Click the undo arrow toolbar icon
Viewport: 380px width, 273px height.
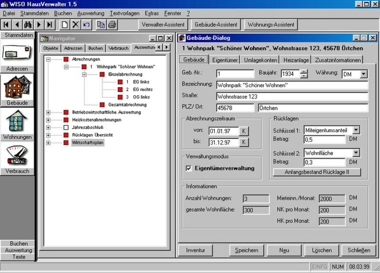(x=86, y=25)
